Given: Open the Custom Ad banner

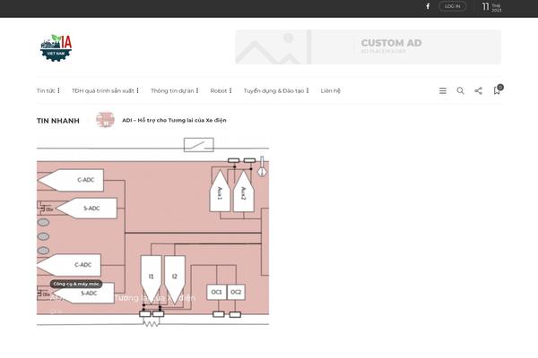Looking at the screenshot, I should (368, 47).
